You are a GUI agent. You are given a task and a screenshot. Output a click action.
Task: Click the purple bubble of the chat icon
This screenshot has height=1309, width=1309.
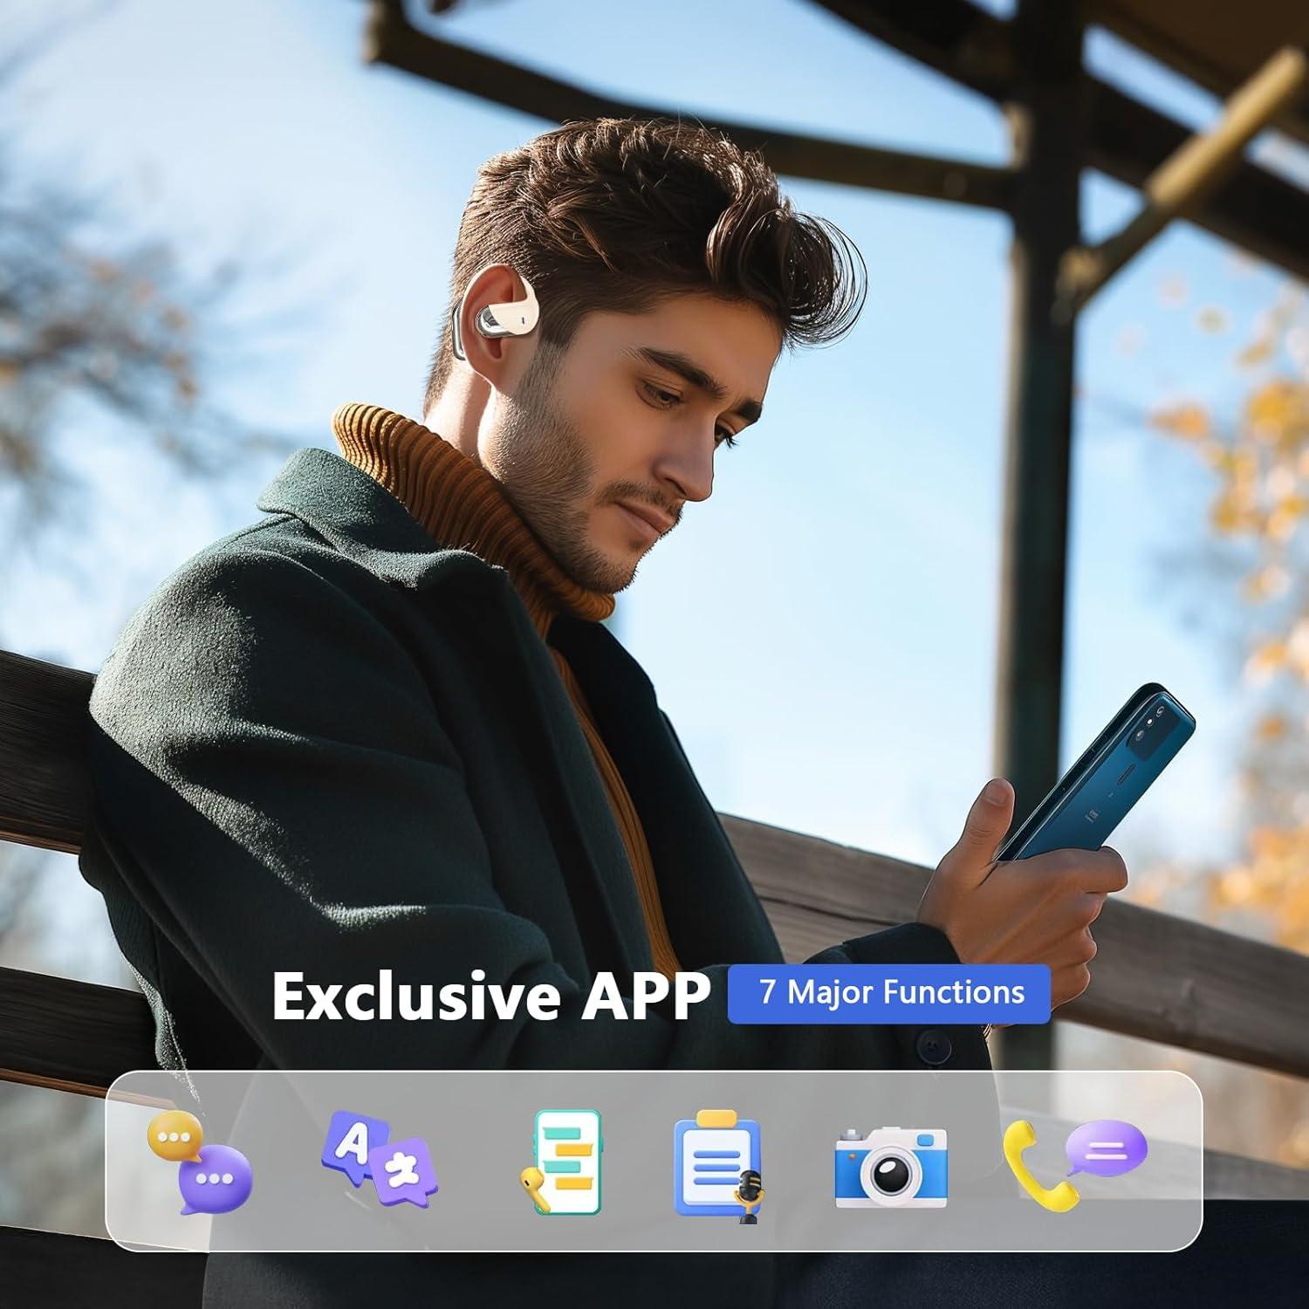pyautogui.click(x=216, y=1180)
